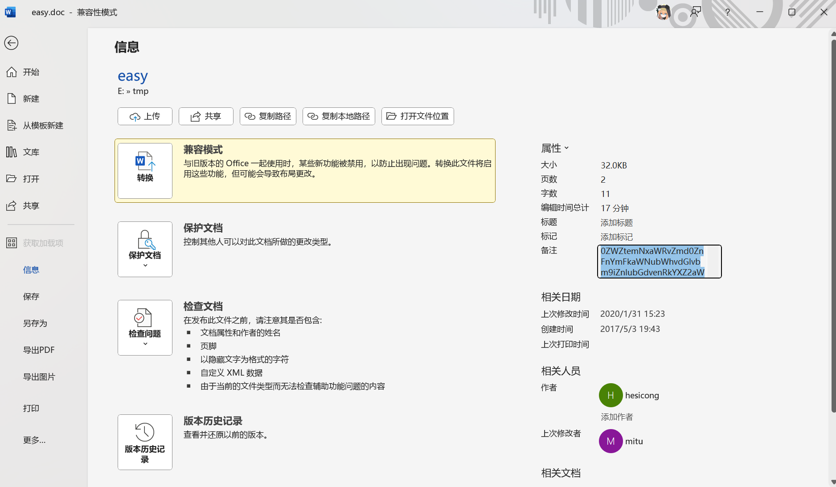836x487 pixels.
Task: Expand the 属性 properties dropdown
Action: point(566,148)
